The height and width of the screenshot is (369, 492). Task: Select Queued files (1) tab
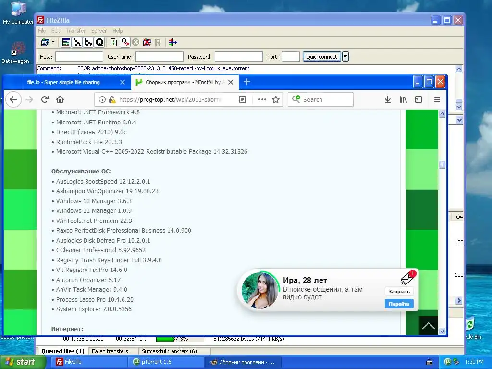(63, 351)
